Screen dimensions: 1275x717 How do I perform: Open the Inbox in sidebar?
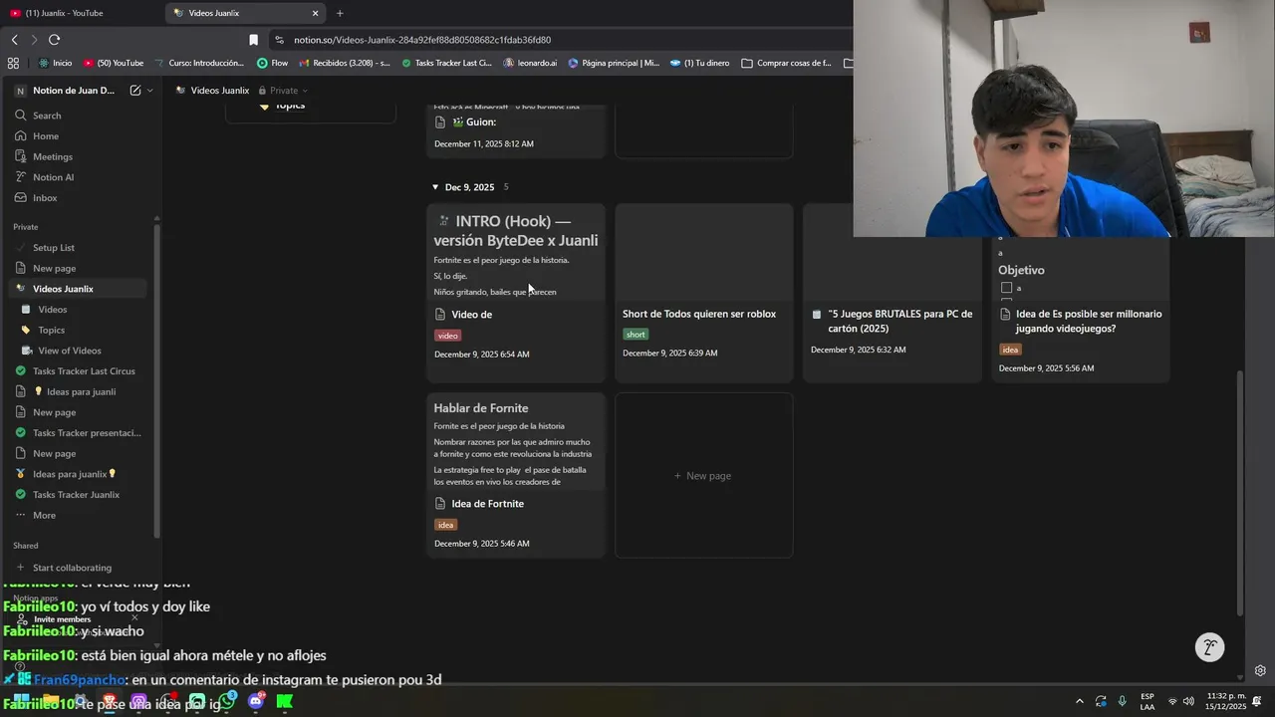(80, 198)
